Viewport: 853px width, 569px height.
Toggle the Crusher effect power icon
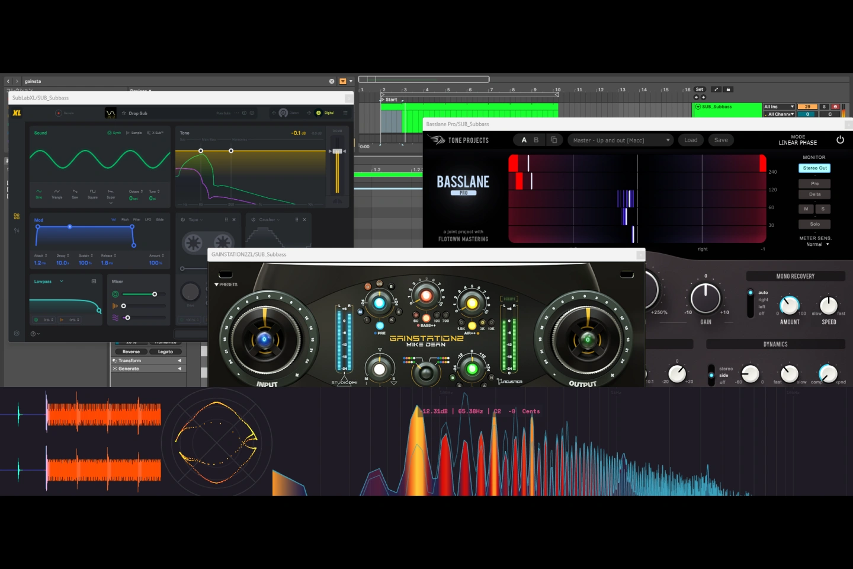[254, 220]
